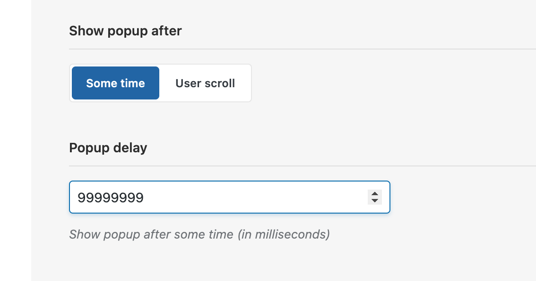This screenshot has width=536, height=281.
Task: Decrement the delay value by one step
Action: pos(374,200)
